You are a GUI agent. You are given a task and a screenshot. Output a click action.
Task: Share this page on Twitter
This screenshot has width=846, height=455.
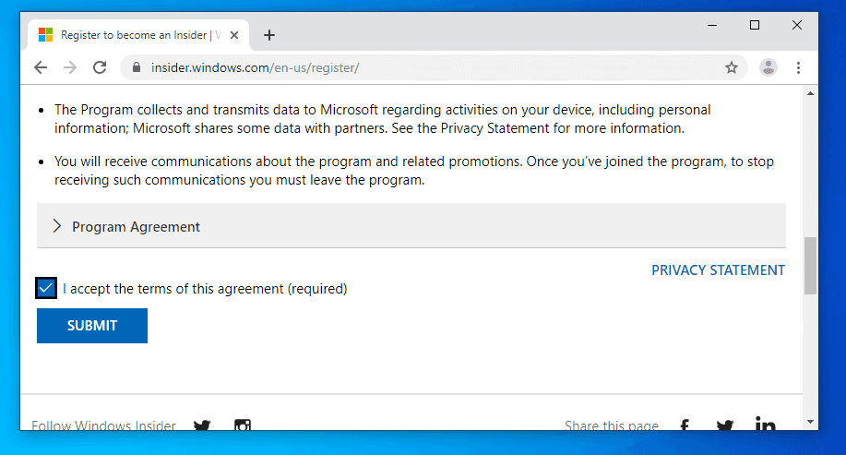(x=724, y=425)
